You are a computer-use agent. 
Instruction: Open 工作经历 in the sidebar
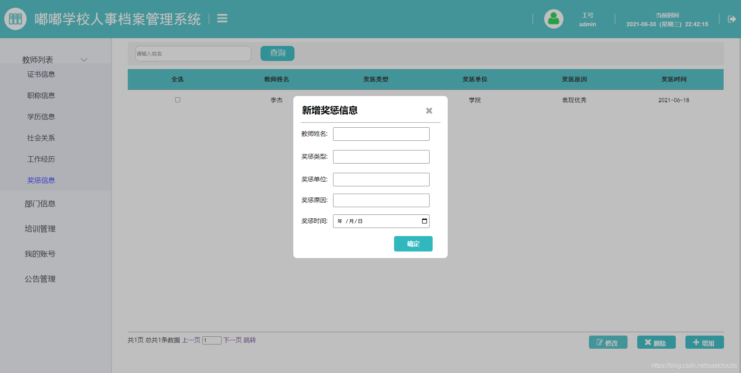[x=41, y=159]
